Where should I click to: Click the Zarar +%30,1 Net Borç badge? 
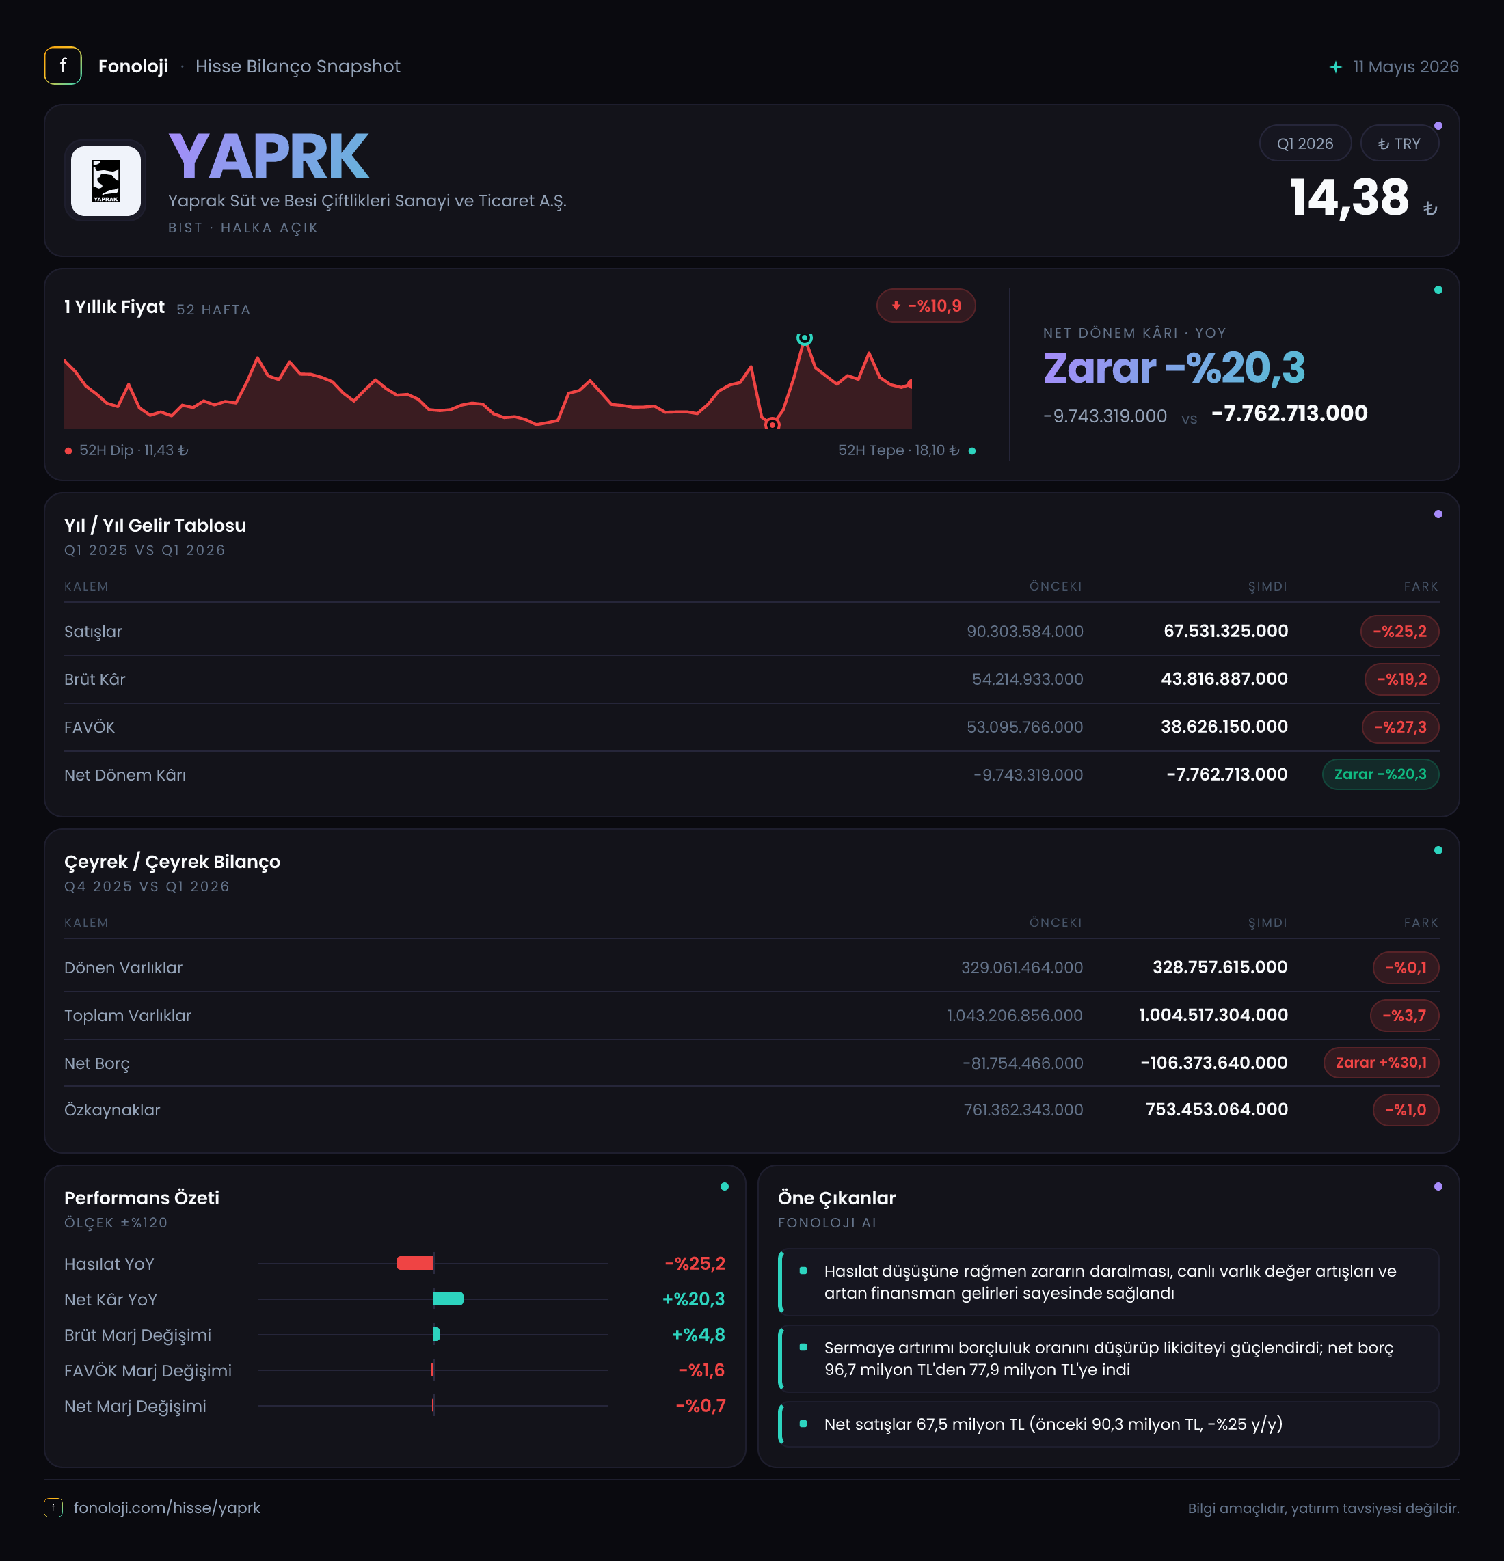1382,1063
